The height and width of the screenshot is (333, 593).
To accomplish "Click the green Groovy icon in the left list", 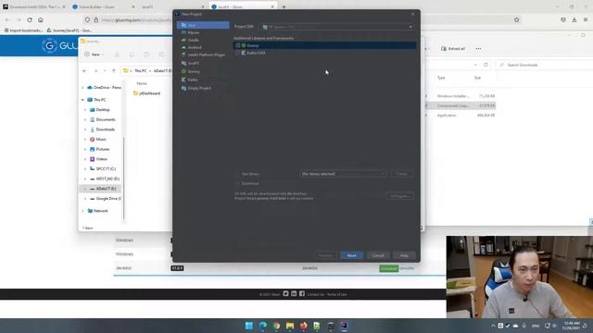I will click(183, 71).
